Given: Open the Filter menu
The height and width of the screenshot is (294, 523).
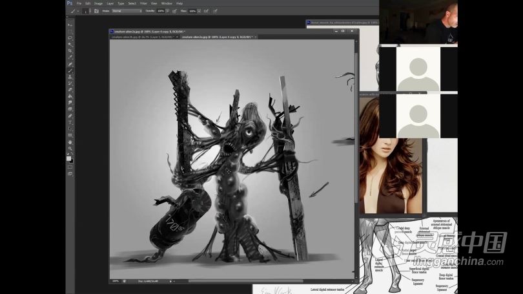Looking at the screenshot, I should (x=143, y=3).
